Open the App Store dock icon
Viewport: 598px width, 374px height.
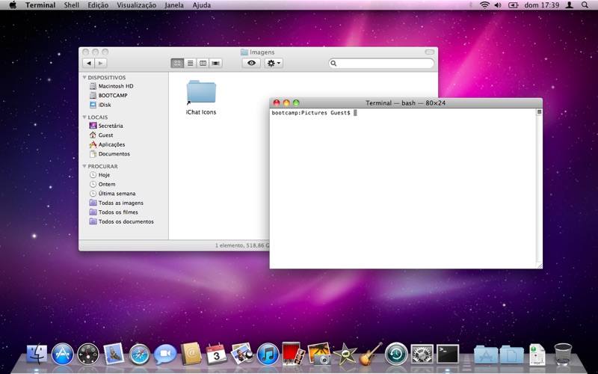[62, 354]
